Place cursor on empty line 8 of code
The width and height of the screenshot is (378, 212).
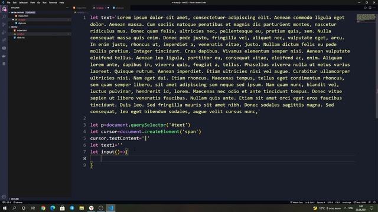(x=222, y=158)
